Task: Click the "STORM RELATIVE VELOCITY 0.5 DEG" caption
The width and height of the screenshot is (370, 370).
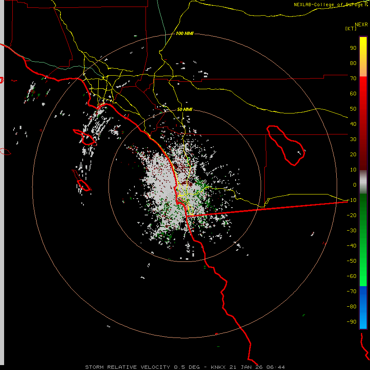Action: pyautogui.click(x=142, y=367)
